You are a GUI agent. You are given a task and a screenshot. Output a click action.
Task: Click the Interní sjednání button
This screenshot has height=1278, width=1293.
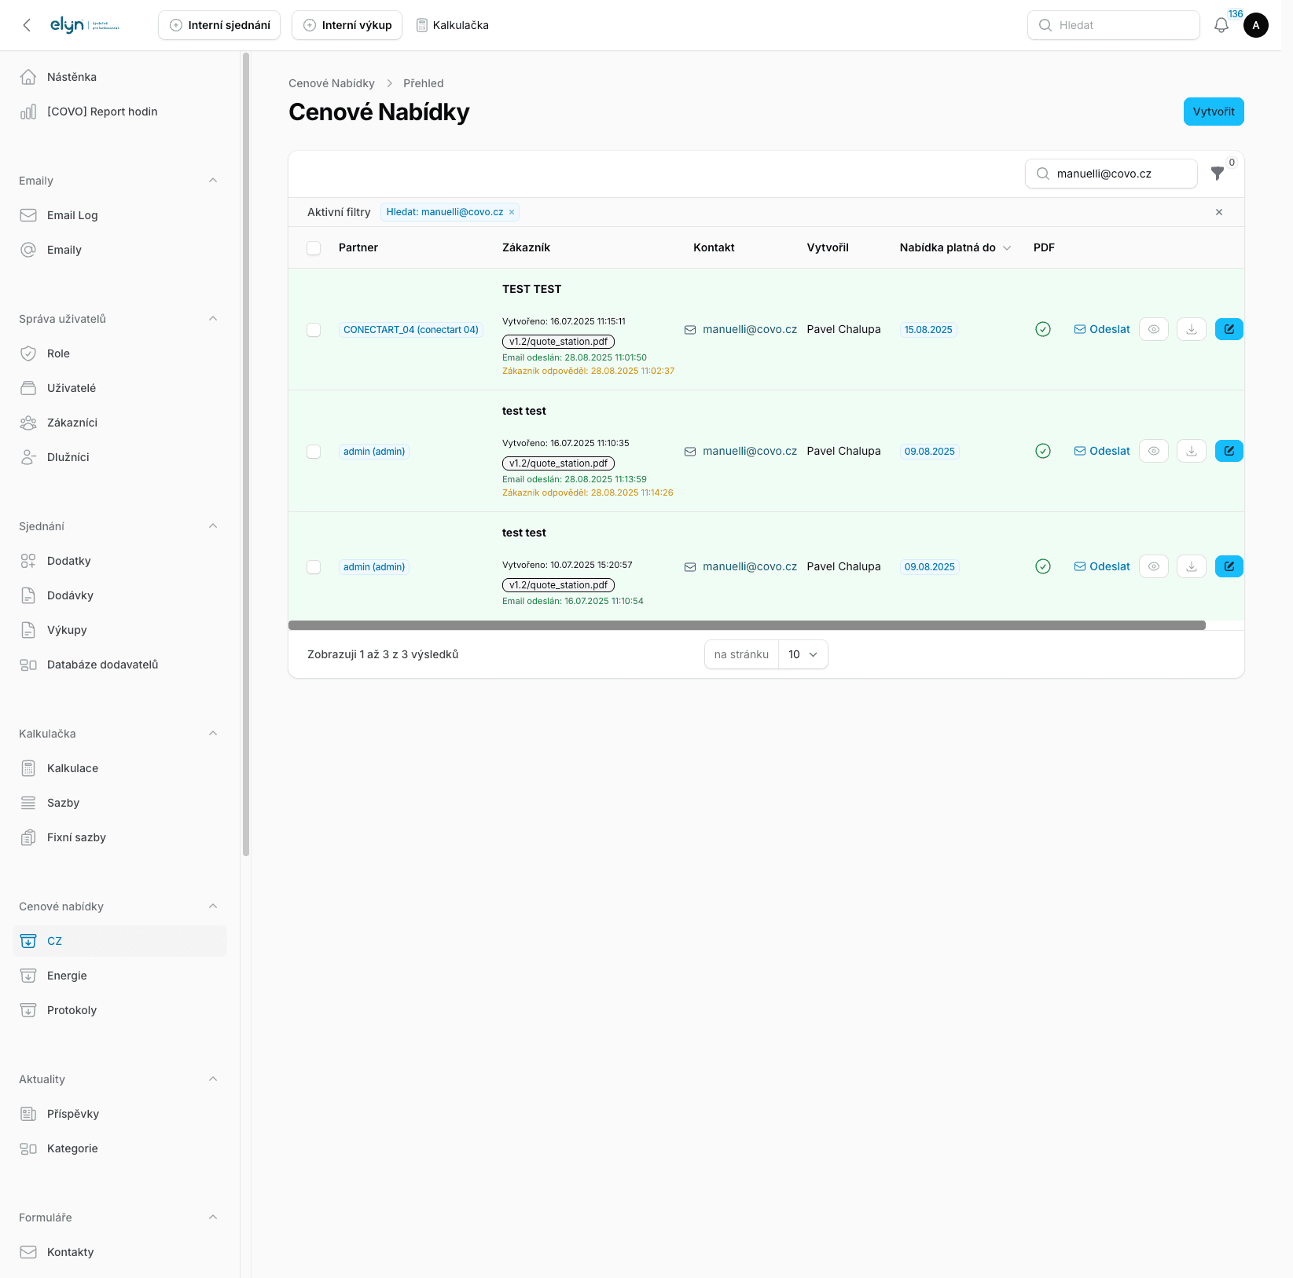tap(219, 25)
